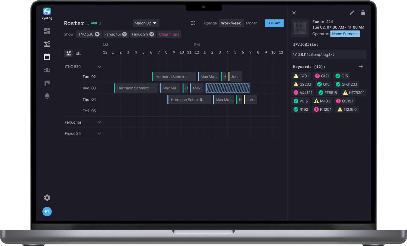Expand the Fanuc 16i group

[x=99, y=122]
